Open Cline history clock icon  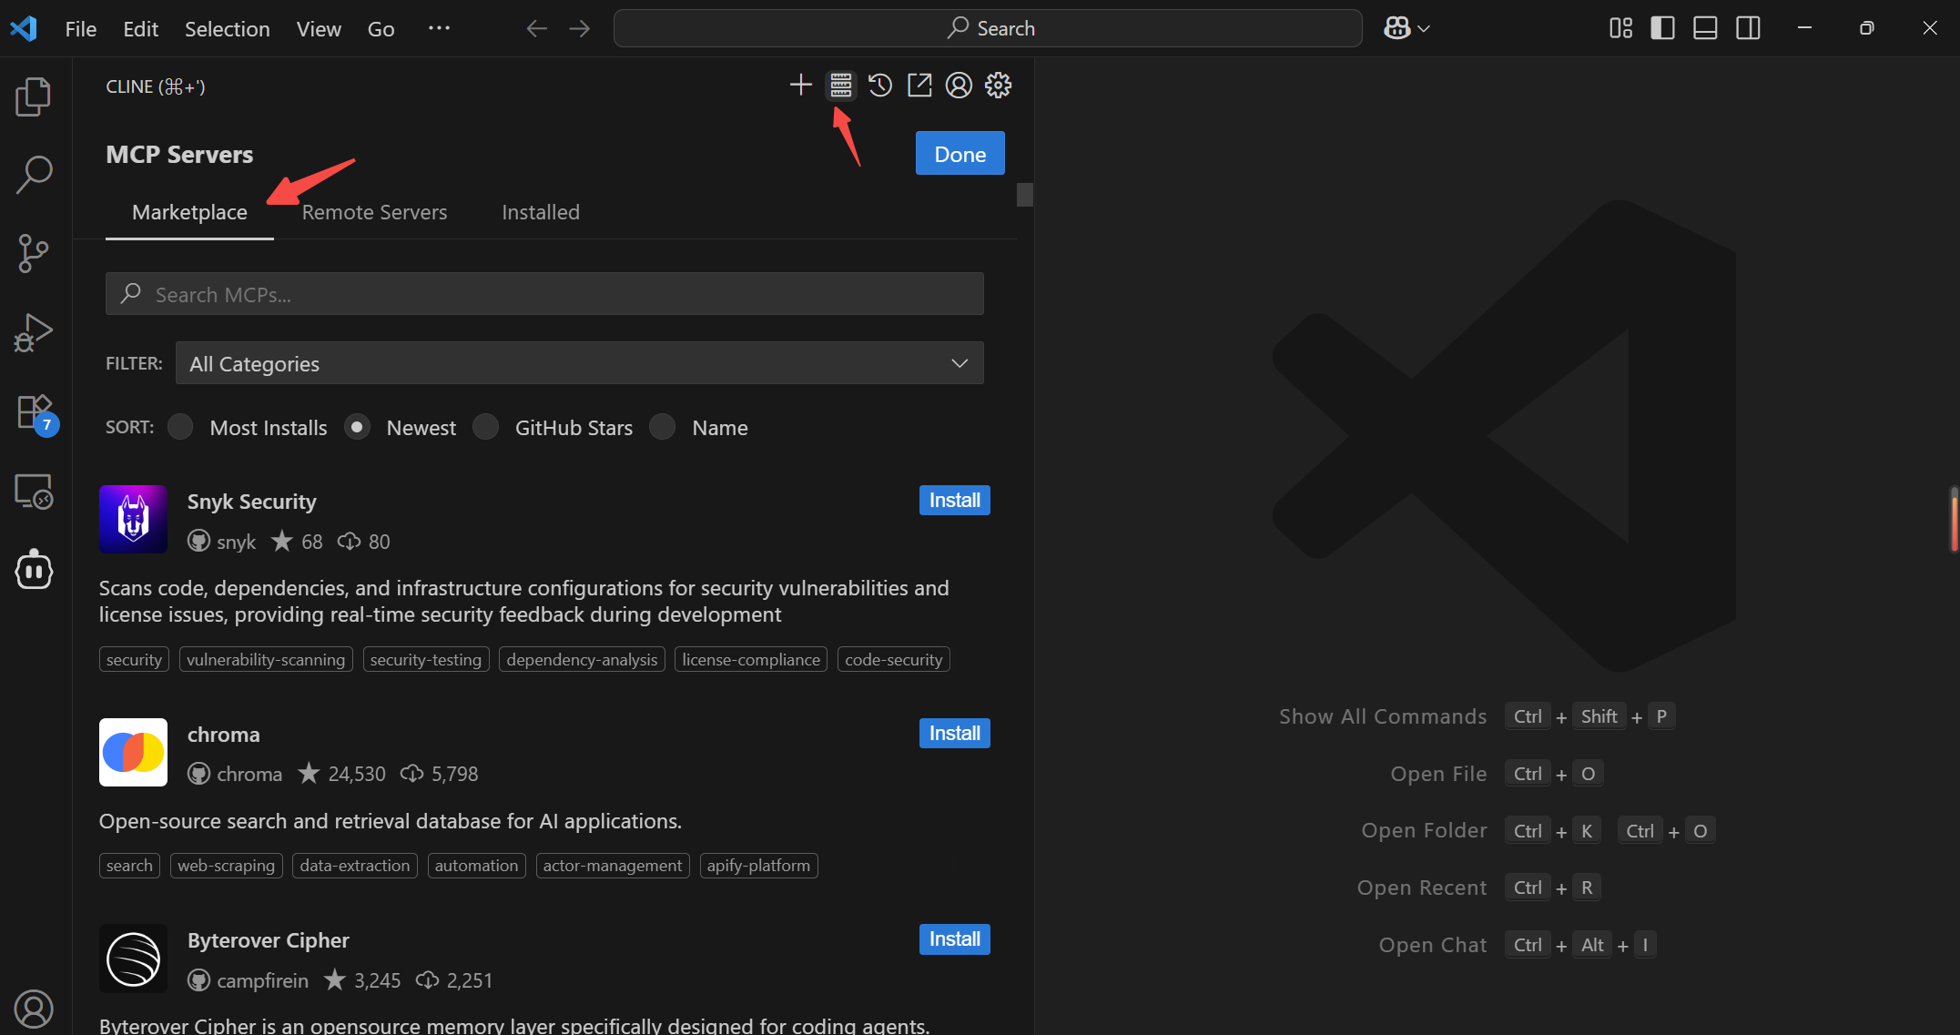tap(879, 86)
